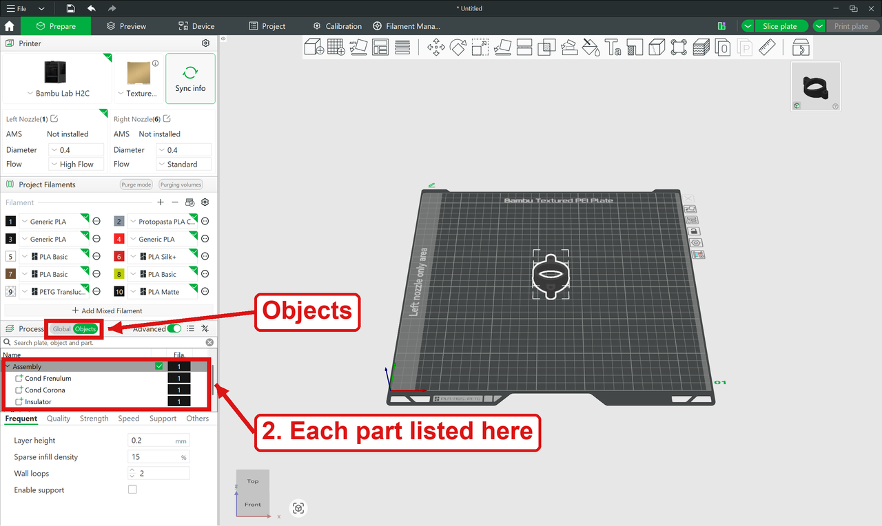Uncheck the Assembly printable checkbox
This screenshot has width=882, height=526.
pyautogui.click(x=159, y=366)
